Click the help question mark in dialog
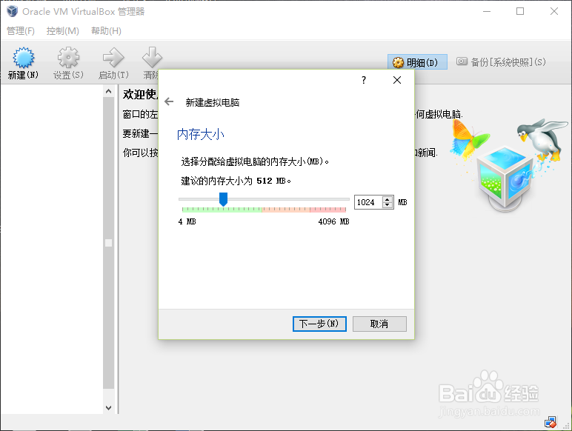Viewport: 572px width, 431px height. click(x=364, y=80)
